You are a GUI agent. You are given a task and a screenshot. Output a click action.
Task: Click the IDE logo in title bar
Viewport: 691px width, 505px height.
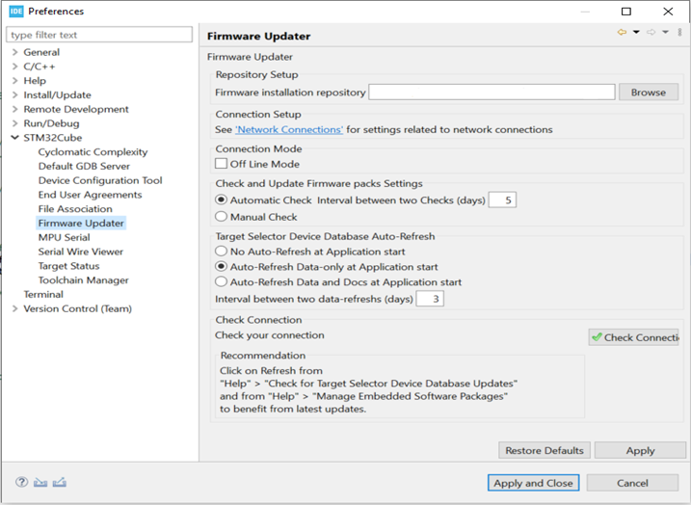[x=14, y=12]
